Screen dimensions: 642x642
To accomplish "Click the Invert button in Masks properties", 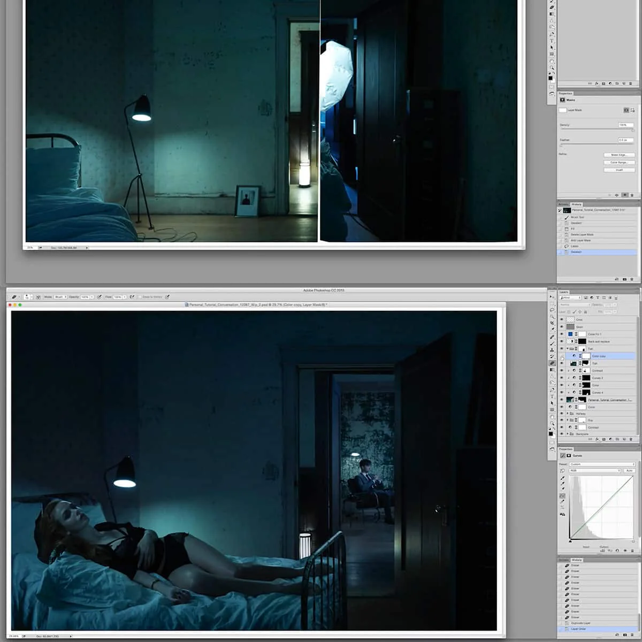I will (x=620, y=170).
